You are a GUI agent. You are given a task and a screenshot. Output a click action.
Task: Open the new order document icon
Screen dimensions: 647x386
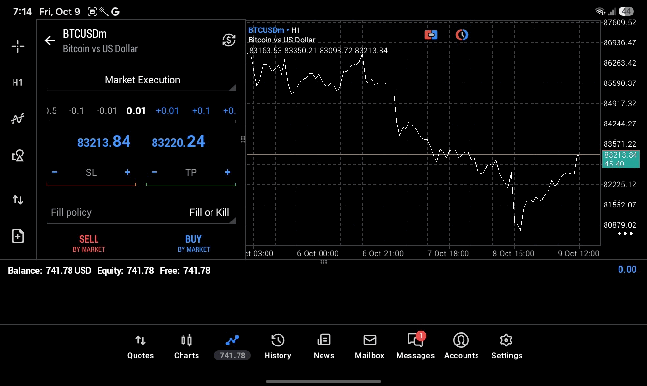coord(18,236)
